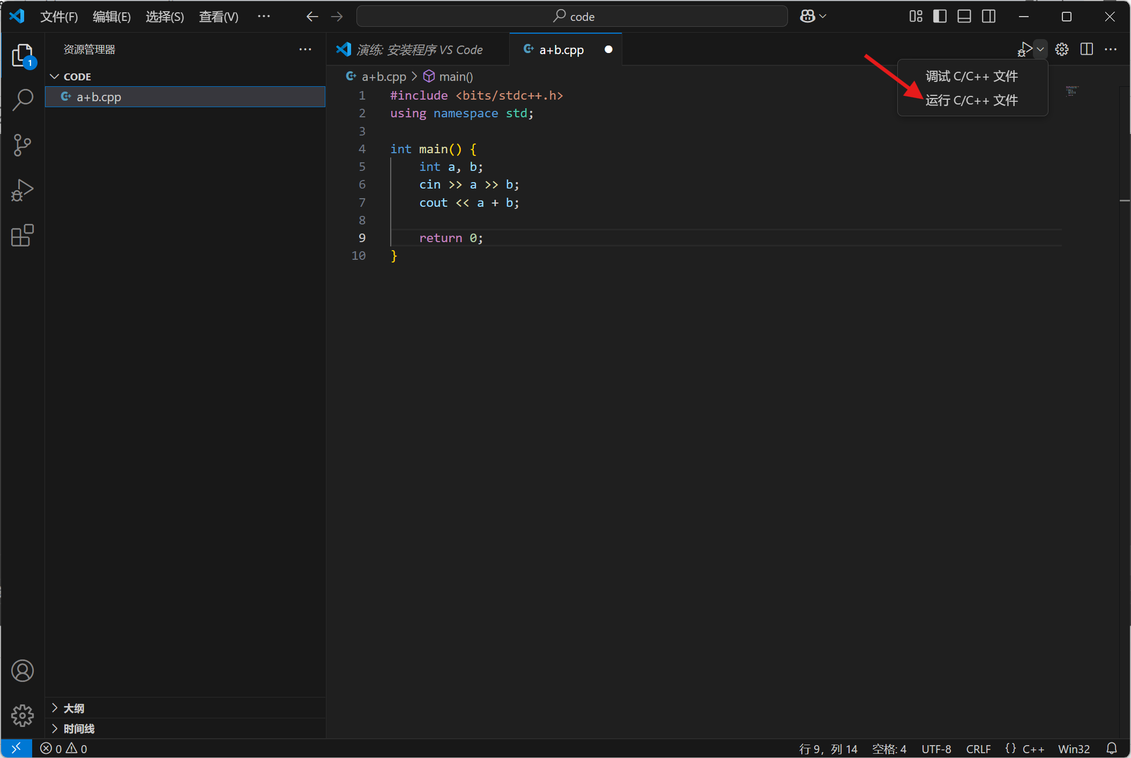1131x758 pixels.
Task: Click the Accounts icon
Action: (23, 670)
